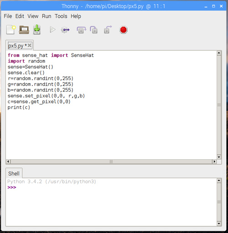
Task: Run the current script with the play icon
Action: tap(52, 30)
